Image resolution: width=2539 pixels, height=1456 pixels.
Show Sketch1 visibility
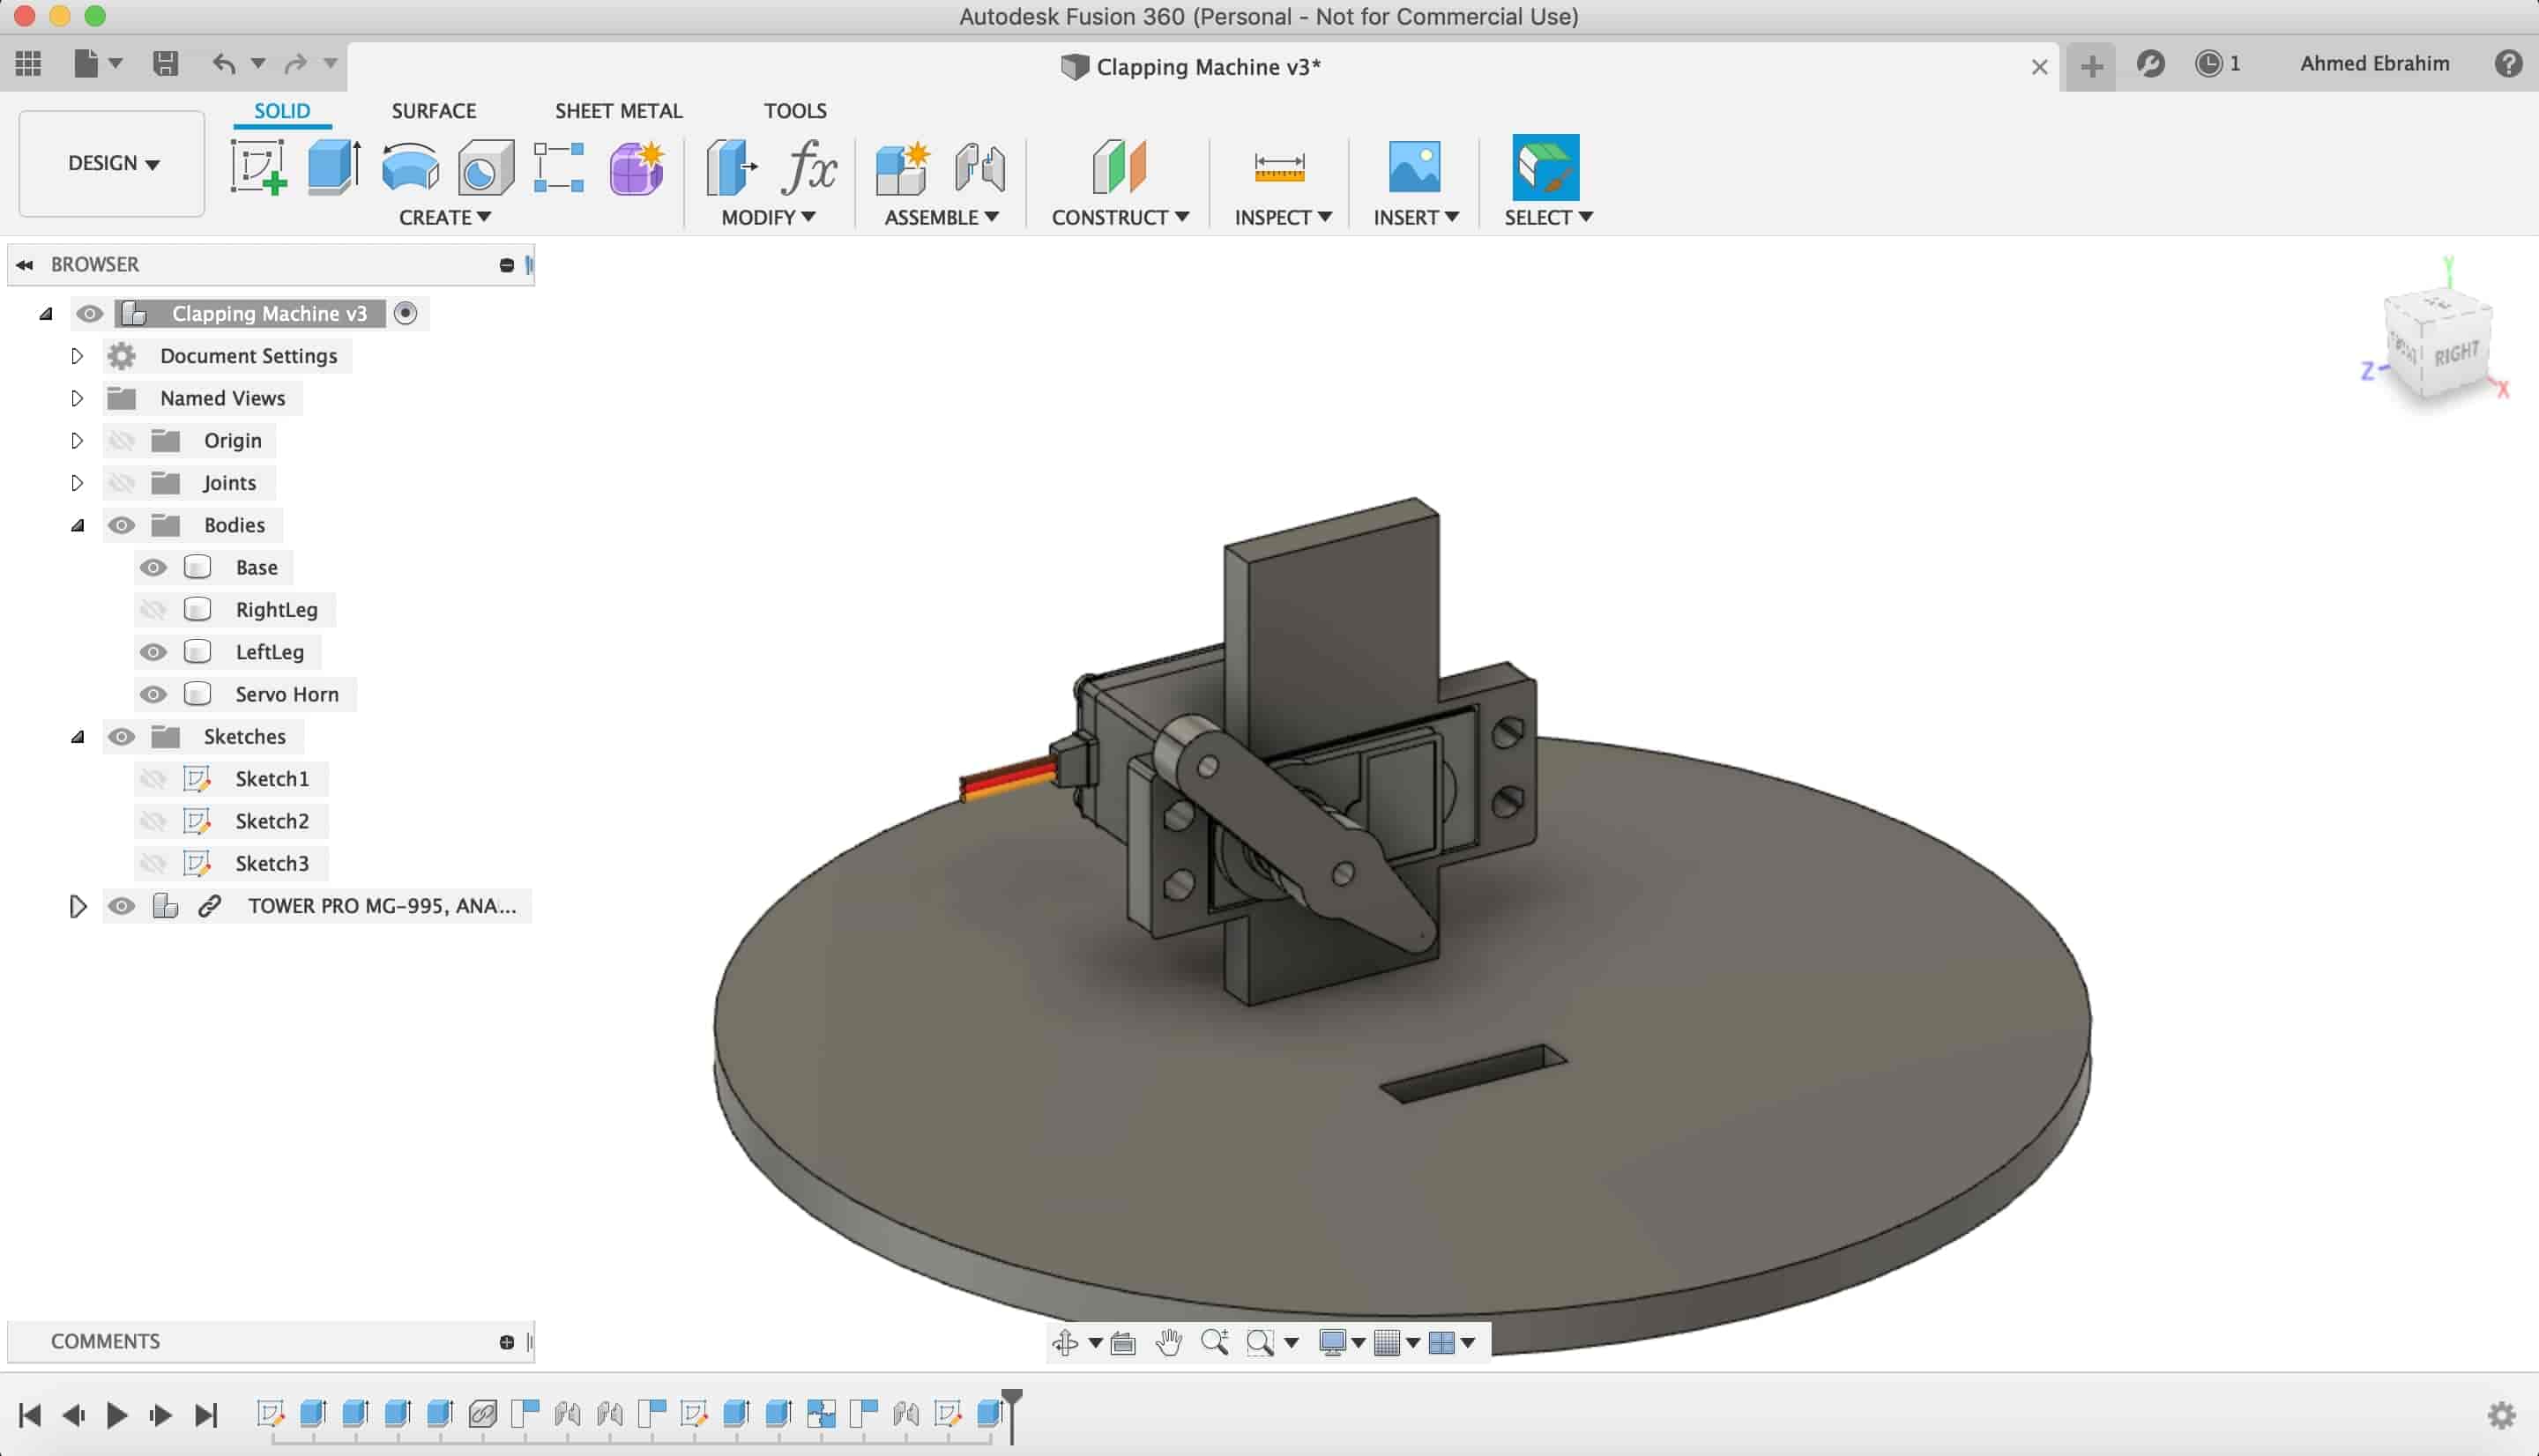pos(153,778)
